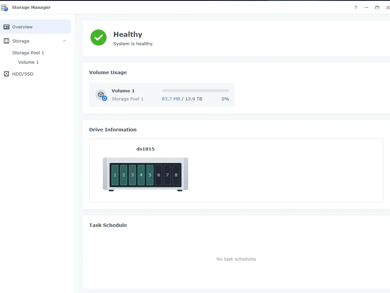Open the help question mark button
Screen dimensions: 390x293
coord(356,8)
